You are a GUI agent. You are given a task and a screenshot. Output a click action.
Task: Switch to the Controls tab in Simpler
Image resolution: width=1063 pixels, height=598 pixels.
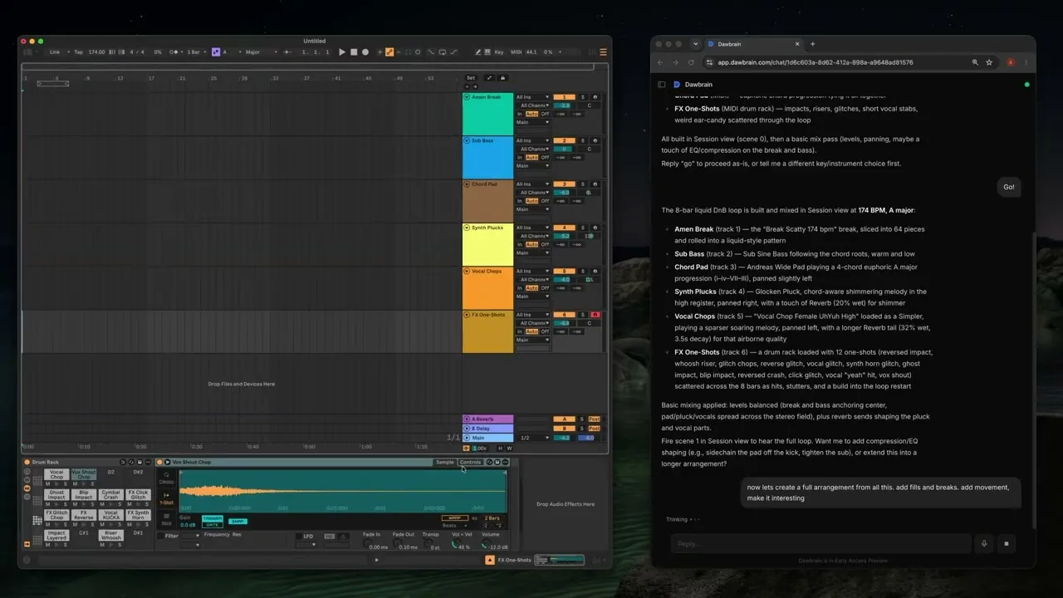tap(470, 462)
